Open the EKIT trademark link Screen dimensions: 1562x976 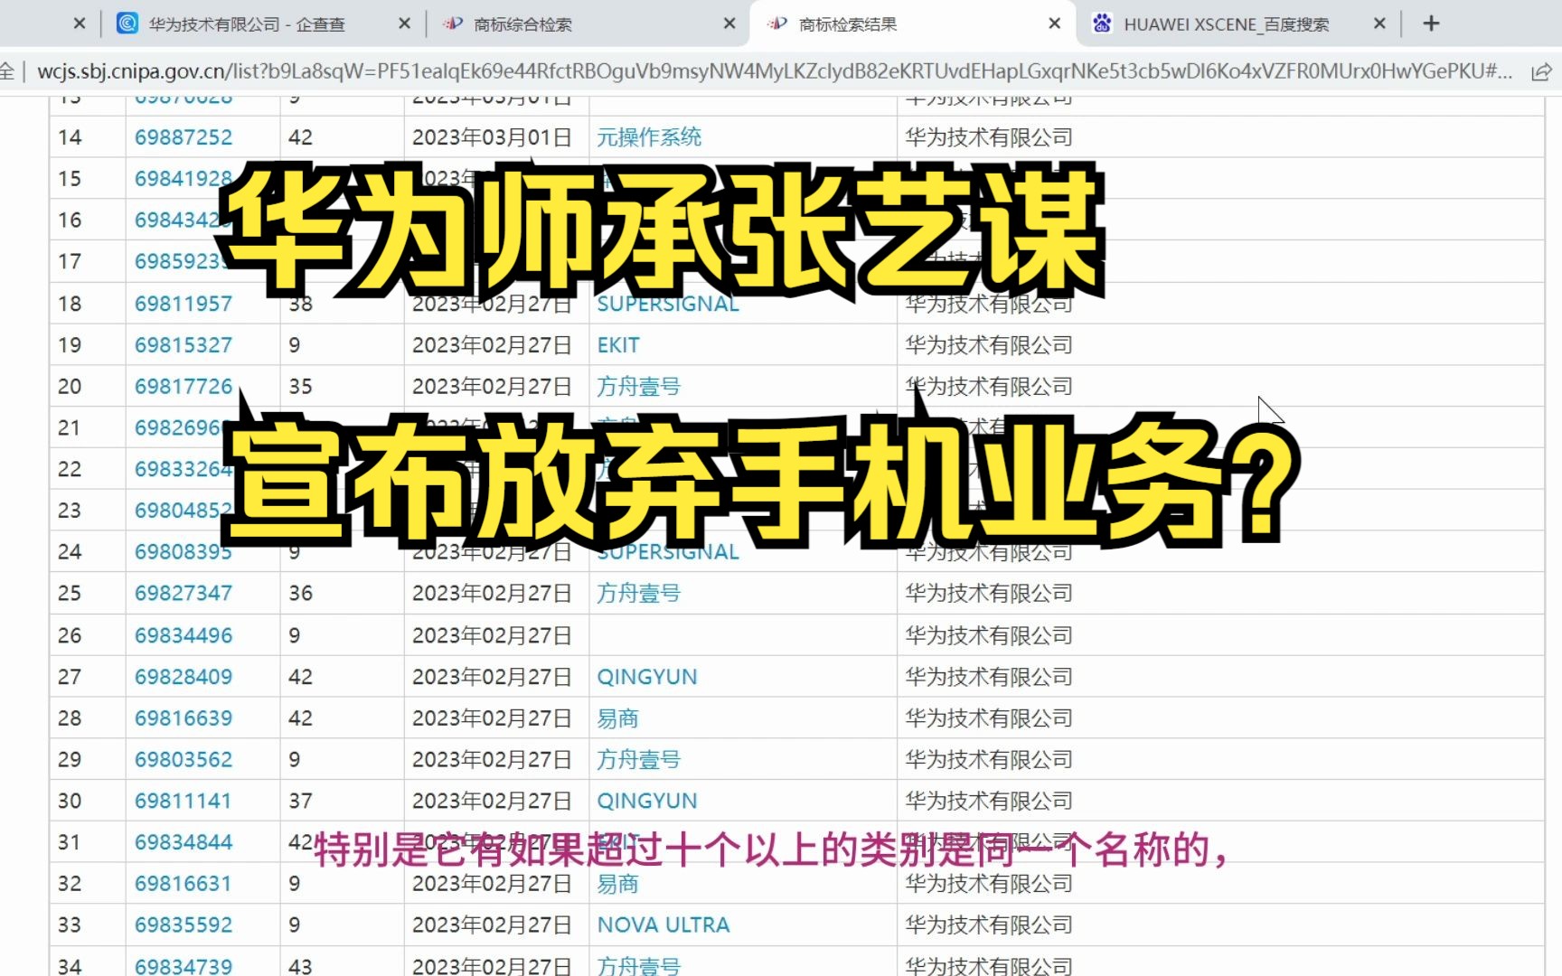[618, 345]
